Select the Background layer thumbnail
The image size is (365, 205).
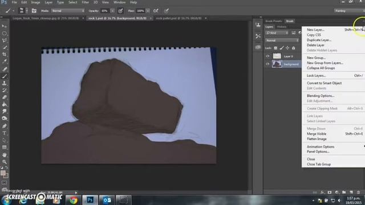coord(277,64)
